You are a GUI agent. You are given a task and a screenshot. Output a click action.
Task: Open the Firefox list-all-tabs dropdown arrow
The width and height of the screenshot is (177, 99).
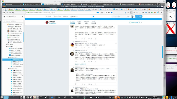162,9
